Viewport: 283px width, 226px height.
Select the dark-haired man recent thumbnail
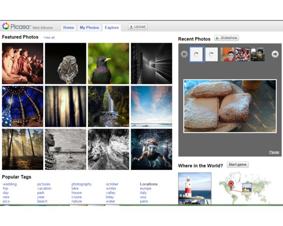point(258,54)
